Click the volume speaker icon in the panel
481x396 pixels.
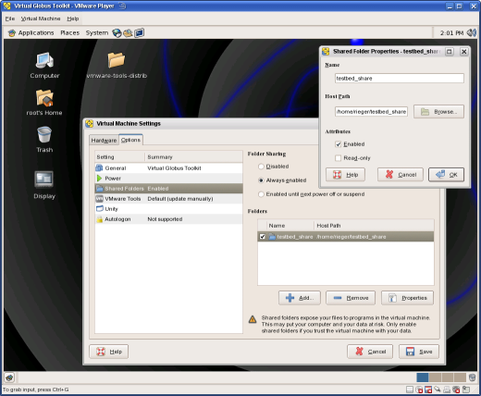[x=472, y=32]
